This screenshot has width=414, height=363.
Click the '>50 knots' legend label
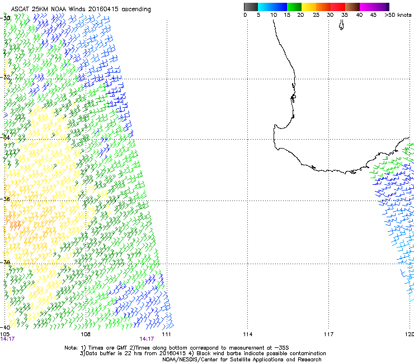tap(398, 15)
